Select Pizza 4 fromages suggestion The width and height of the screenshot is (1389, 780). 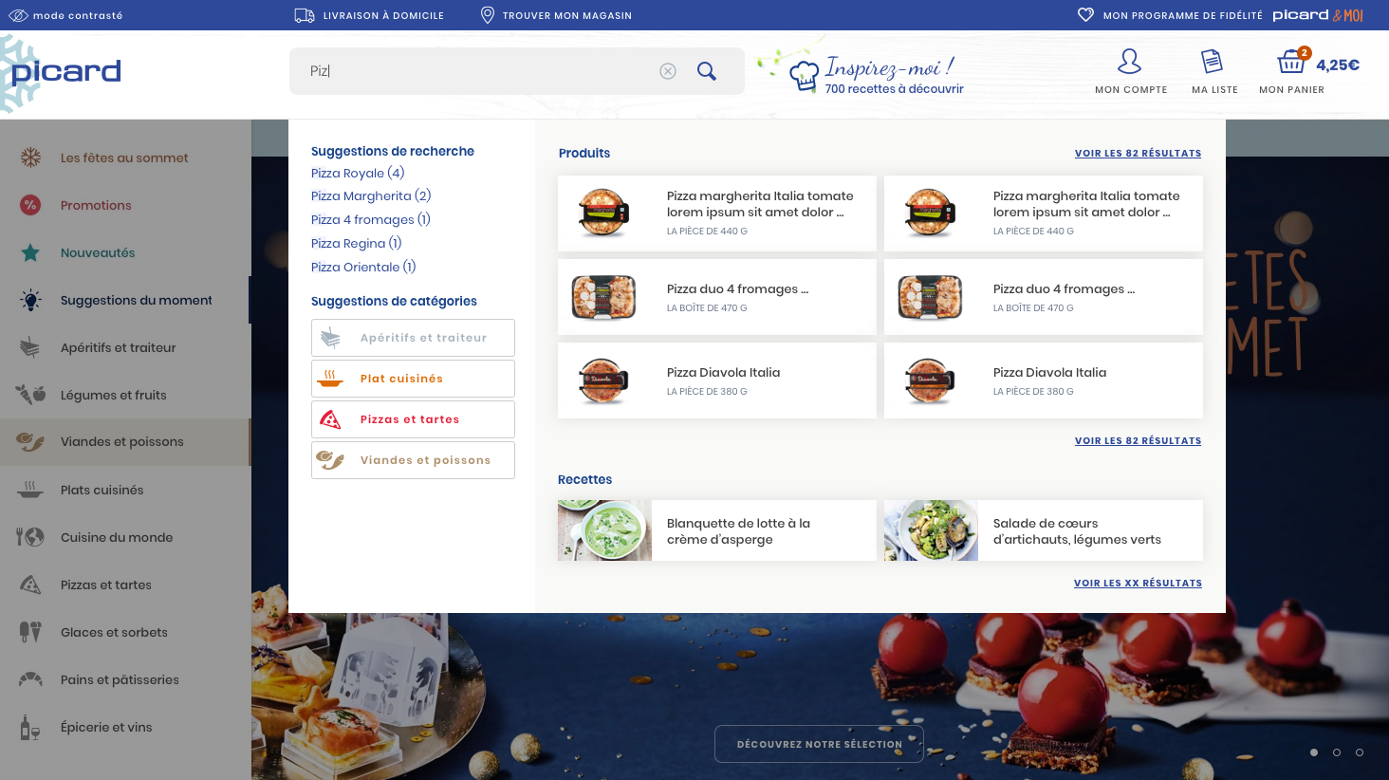(x=371, y=219)
